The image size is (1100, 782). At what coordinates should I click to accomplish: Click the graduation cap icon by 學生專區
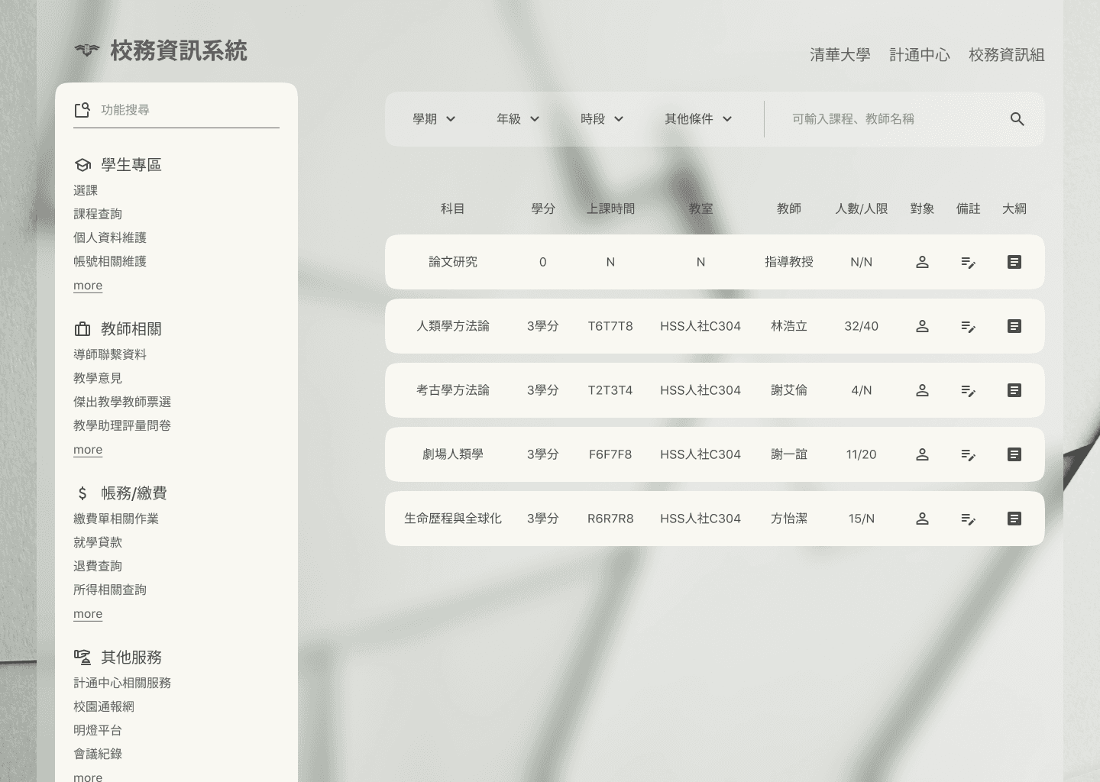[x=82, y=165]
